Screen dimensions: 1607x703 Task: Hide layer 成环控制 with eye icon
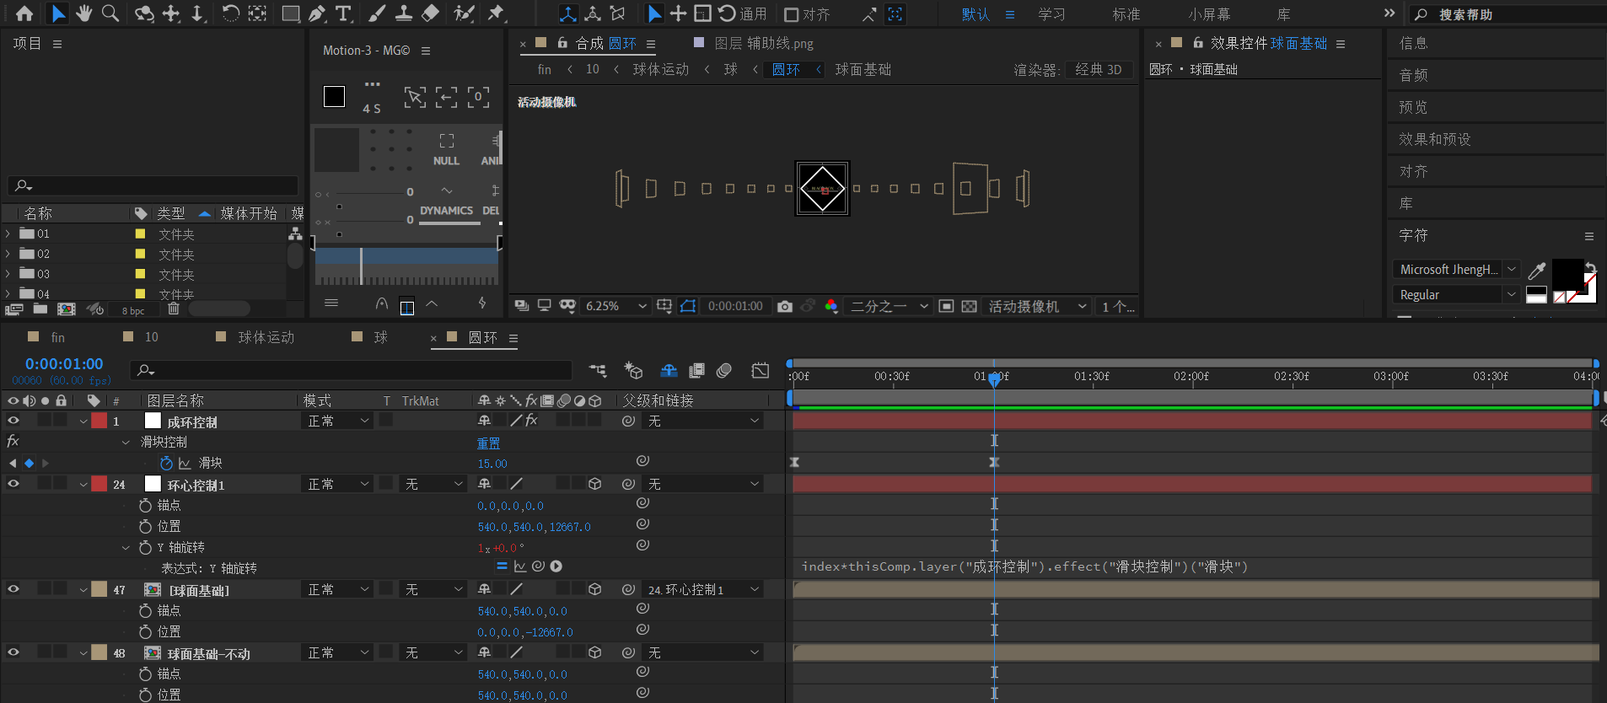13,421
